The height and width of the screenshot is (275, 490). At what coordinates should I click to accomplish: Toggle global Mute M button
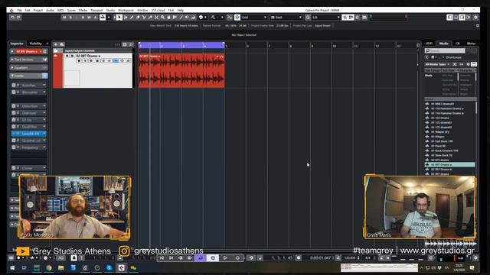pyautogui.click(x=64, y=18)
